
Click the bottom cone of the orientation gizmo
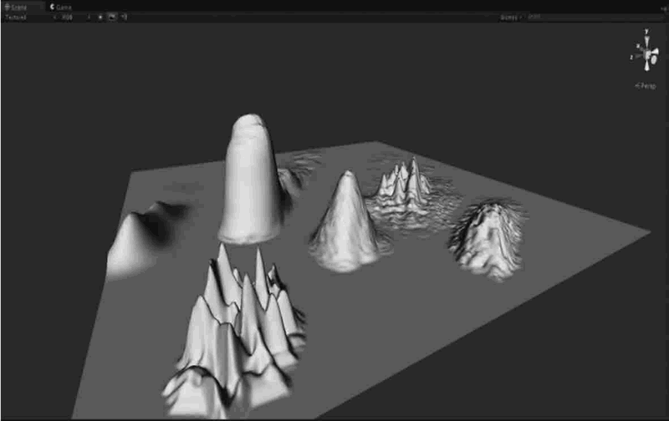646,67
